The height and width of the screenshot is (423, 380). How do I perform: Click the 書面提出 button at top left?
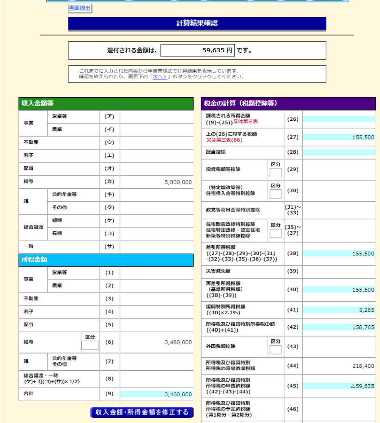[x=80, y=8]
